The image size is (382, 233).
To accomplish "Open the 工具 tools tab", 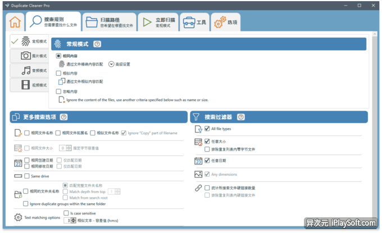I will (x=195, y=22).
